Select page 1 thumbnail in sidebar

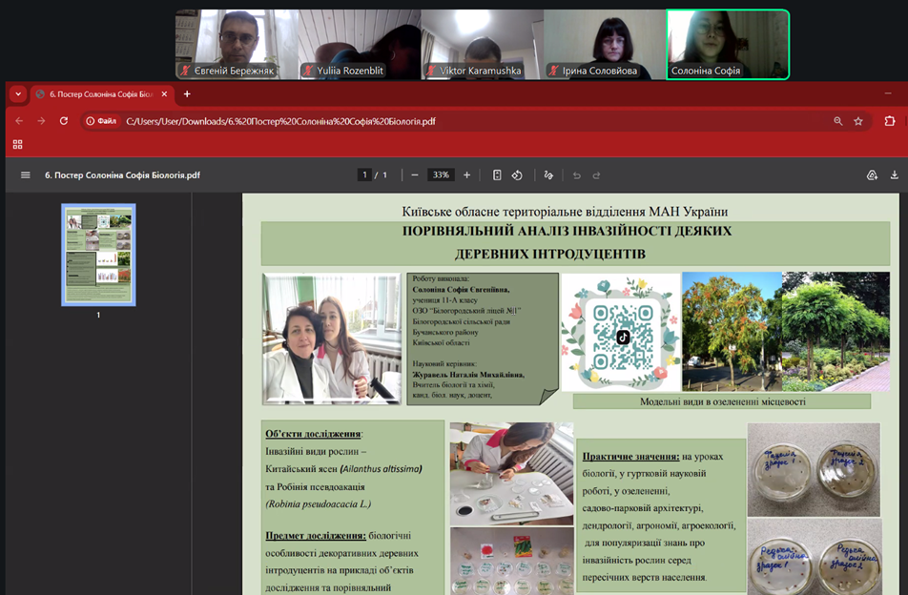tap(98, 255)
